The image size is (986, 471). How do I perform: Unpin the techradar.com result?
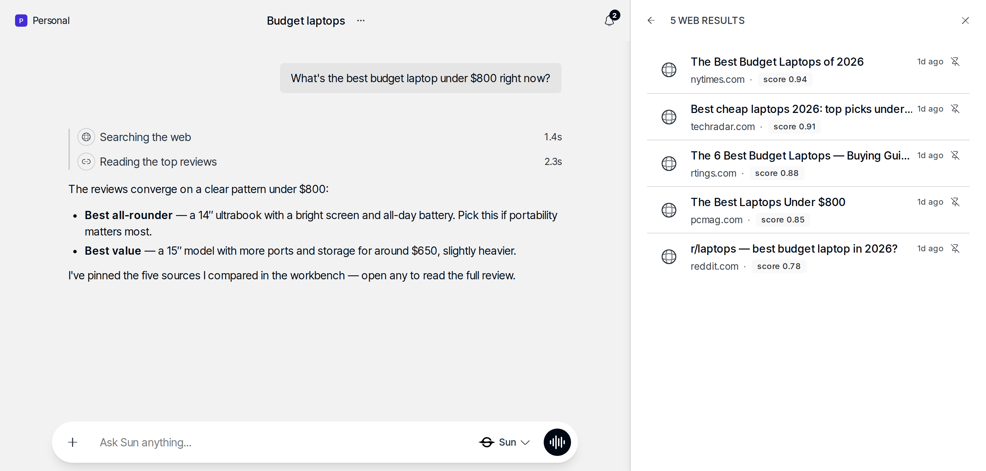(955, 109)
